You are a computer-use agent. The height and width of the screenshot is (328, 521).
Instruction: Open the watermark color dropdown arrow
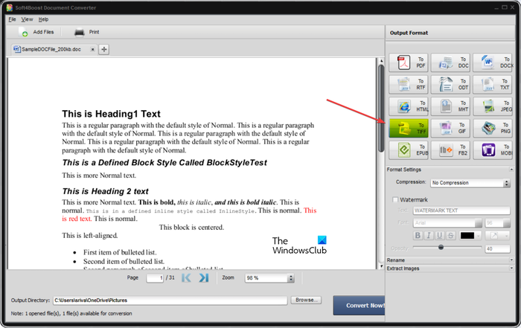(479, 236)
